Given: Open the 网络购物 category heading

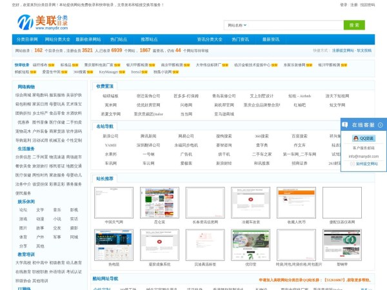Looking at the screenshot, I should (26, 87).
